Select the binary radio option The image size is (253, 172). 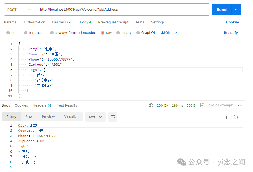click(x=118, y=33)
